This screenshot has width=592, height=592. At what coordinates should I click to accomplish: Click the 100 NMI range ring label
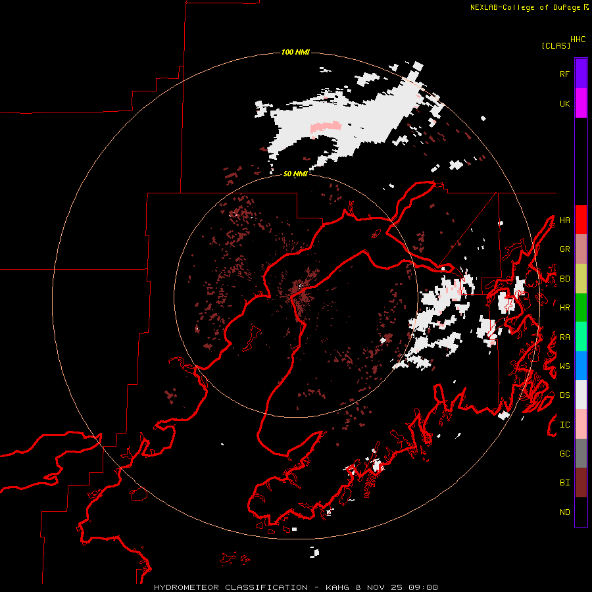pos(295,52)
